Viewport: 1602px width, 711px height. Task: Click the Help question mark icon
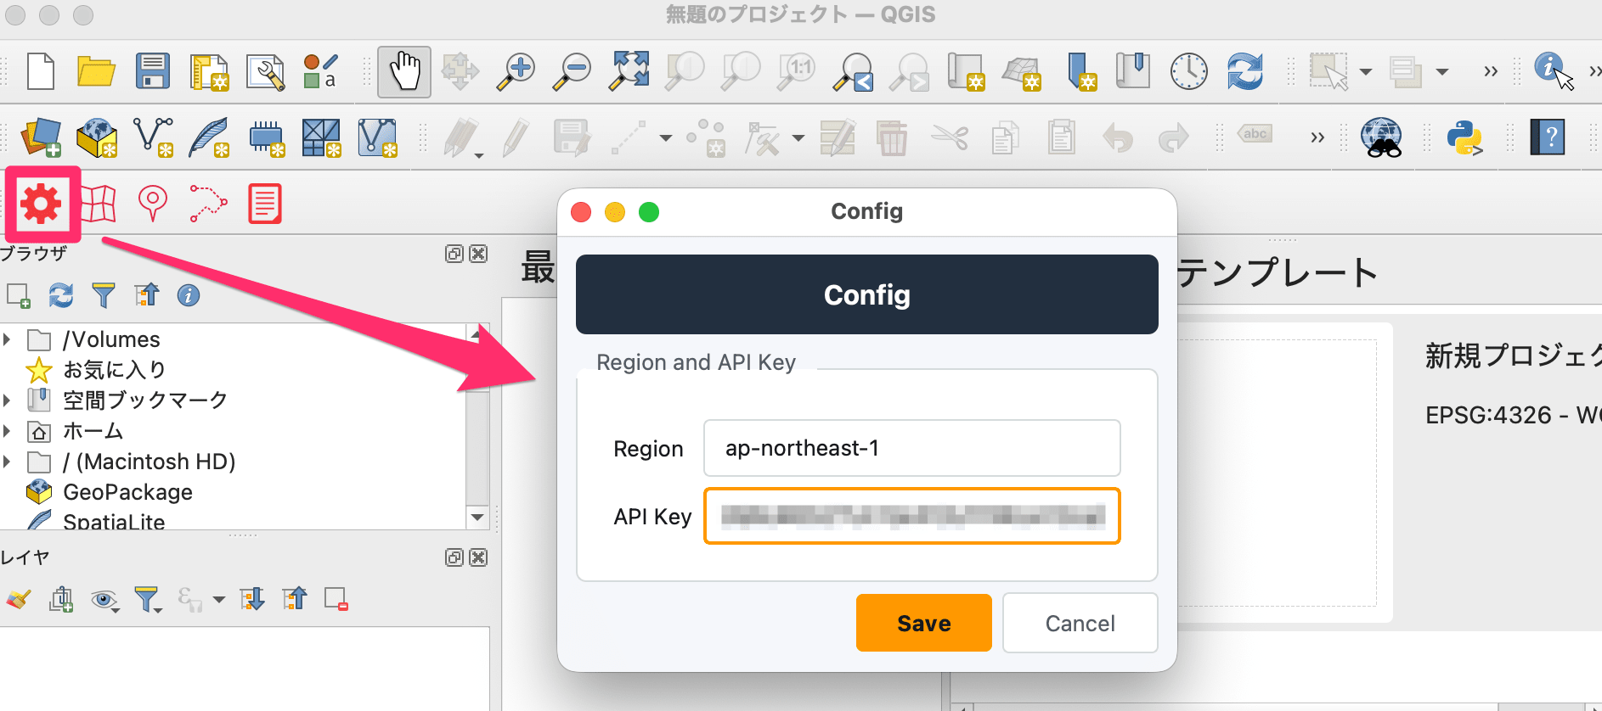(x=1548, y=137)
